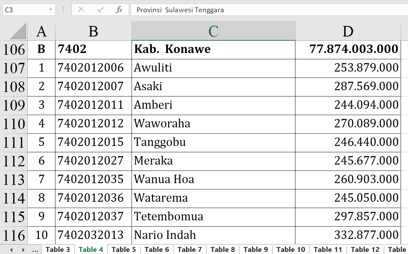408x254 pixels.
Task: Switch to the Table 5 sheet tab
Action: [123, 249]
